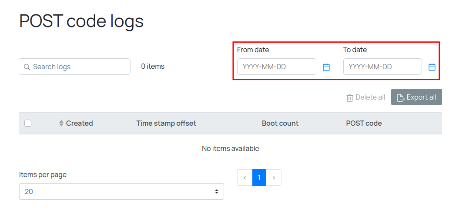Open the To date calendar picker
The width and height of the screenshot is (449, 211).
432,67
